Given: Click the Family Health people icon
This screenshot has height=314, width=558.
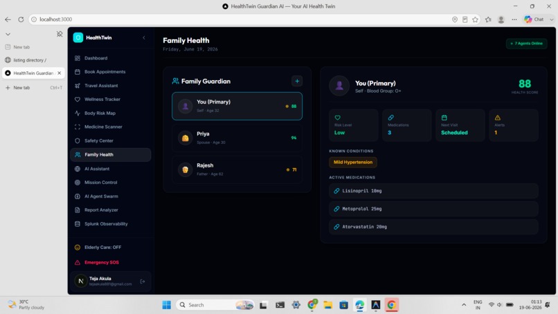Looking at the screenshot, I should click(78, 155).
